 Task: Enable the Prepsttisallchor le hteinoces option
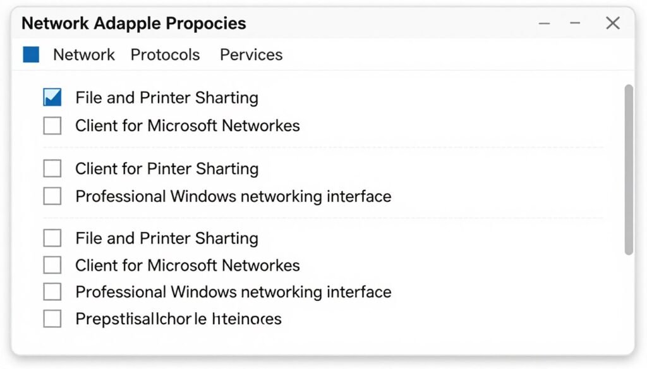point(52,319)
